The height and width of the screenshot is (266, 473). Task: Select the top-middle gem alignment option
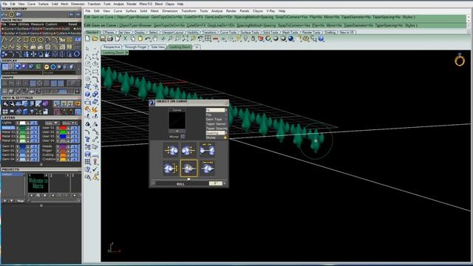pos(188,150)
